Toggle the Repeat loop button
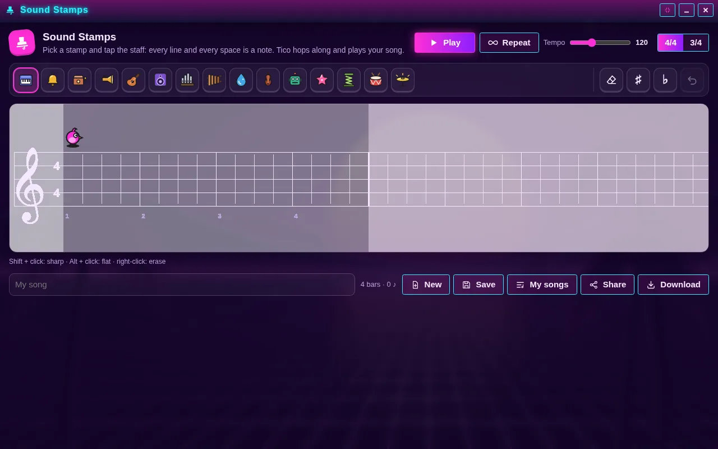Image resolution: width=718 pixels, height=449 pixels. pos(509,43)
